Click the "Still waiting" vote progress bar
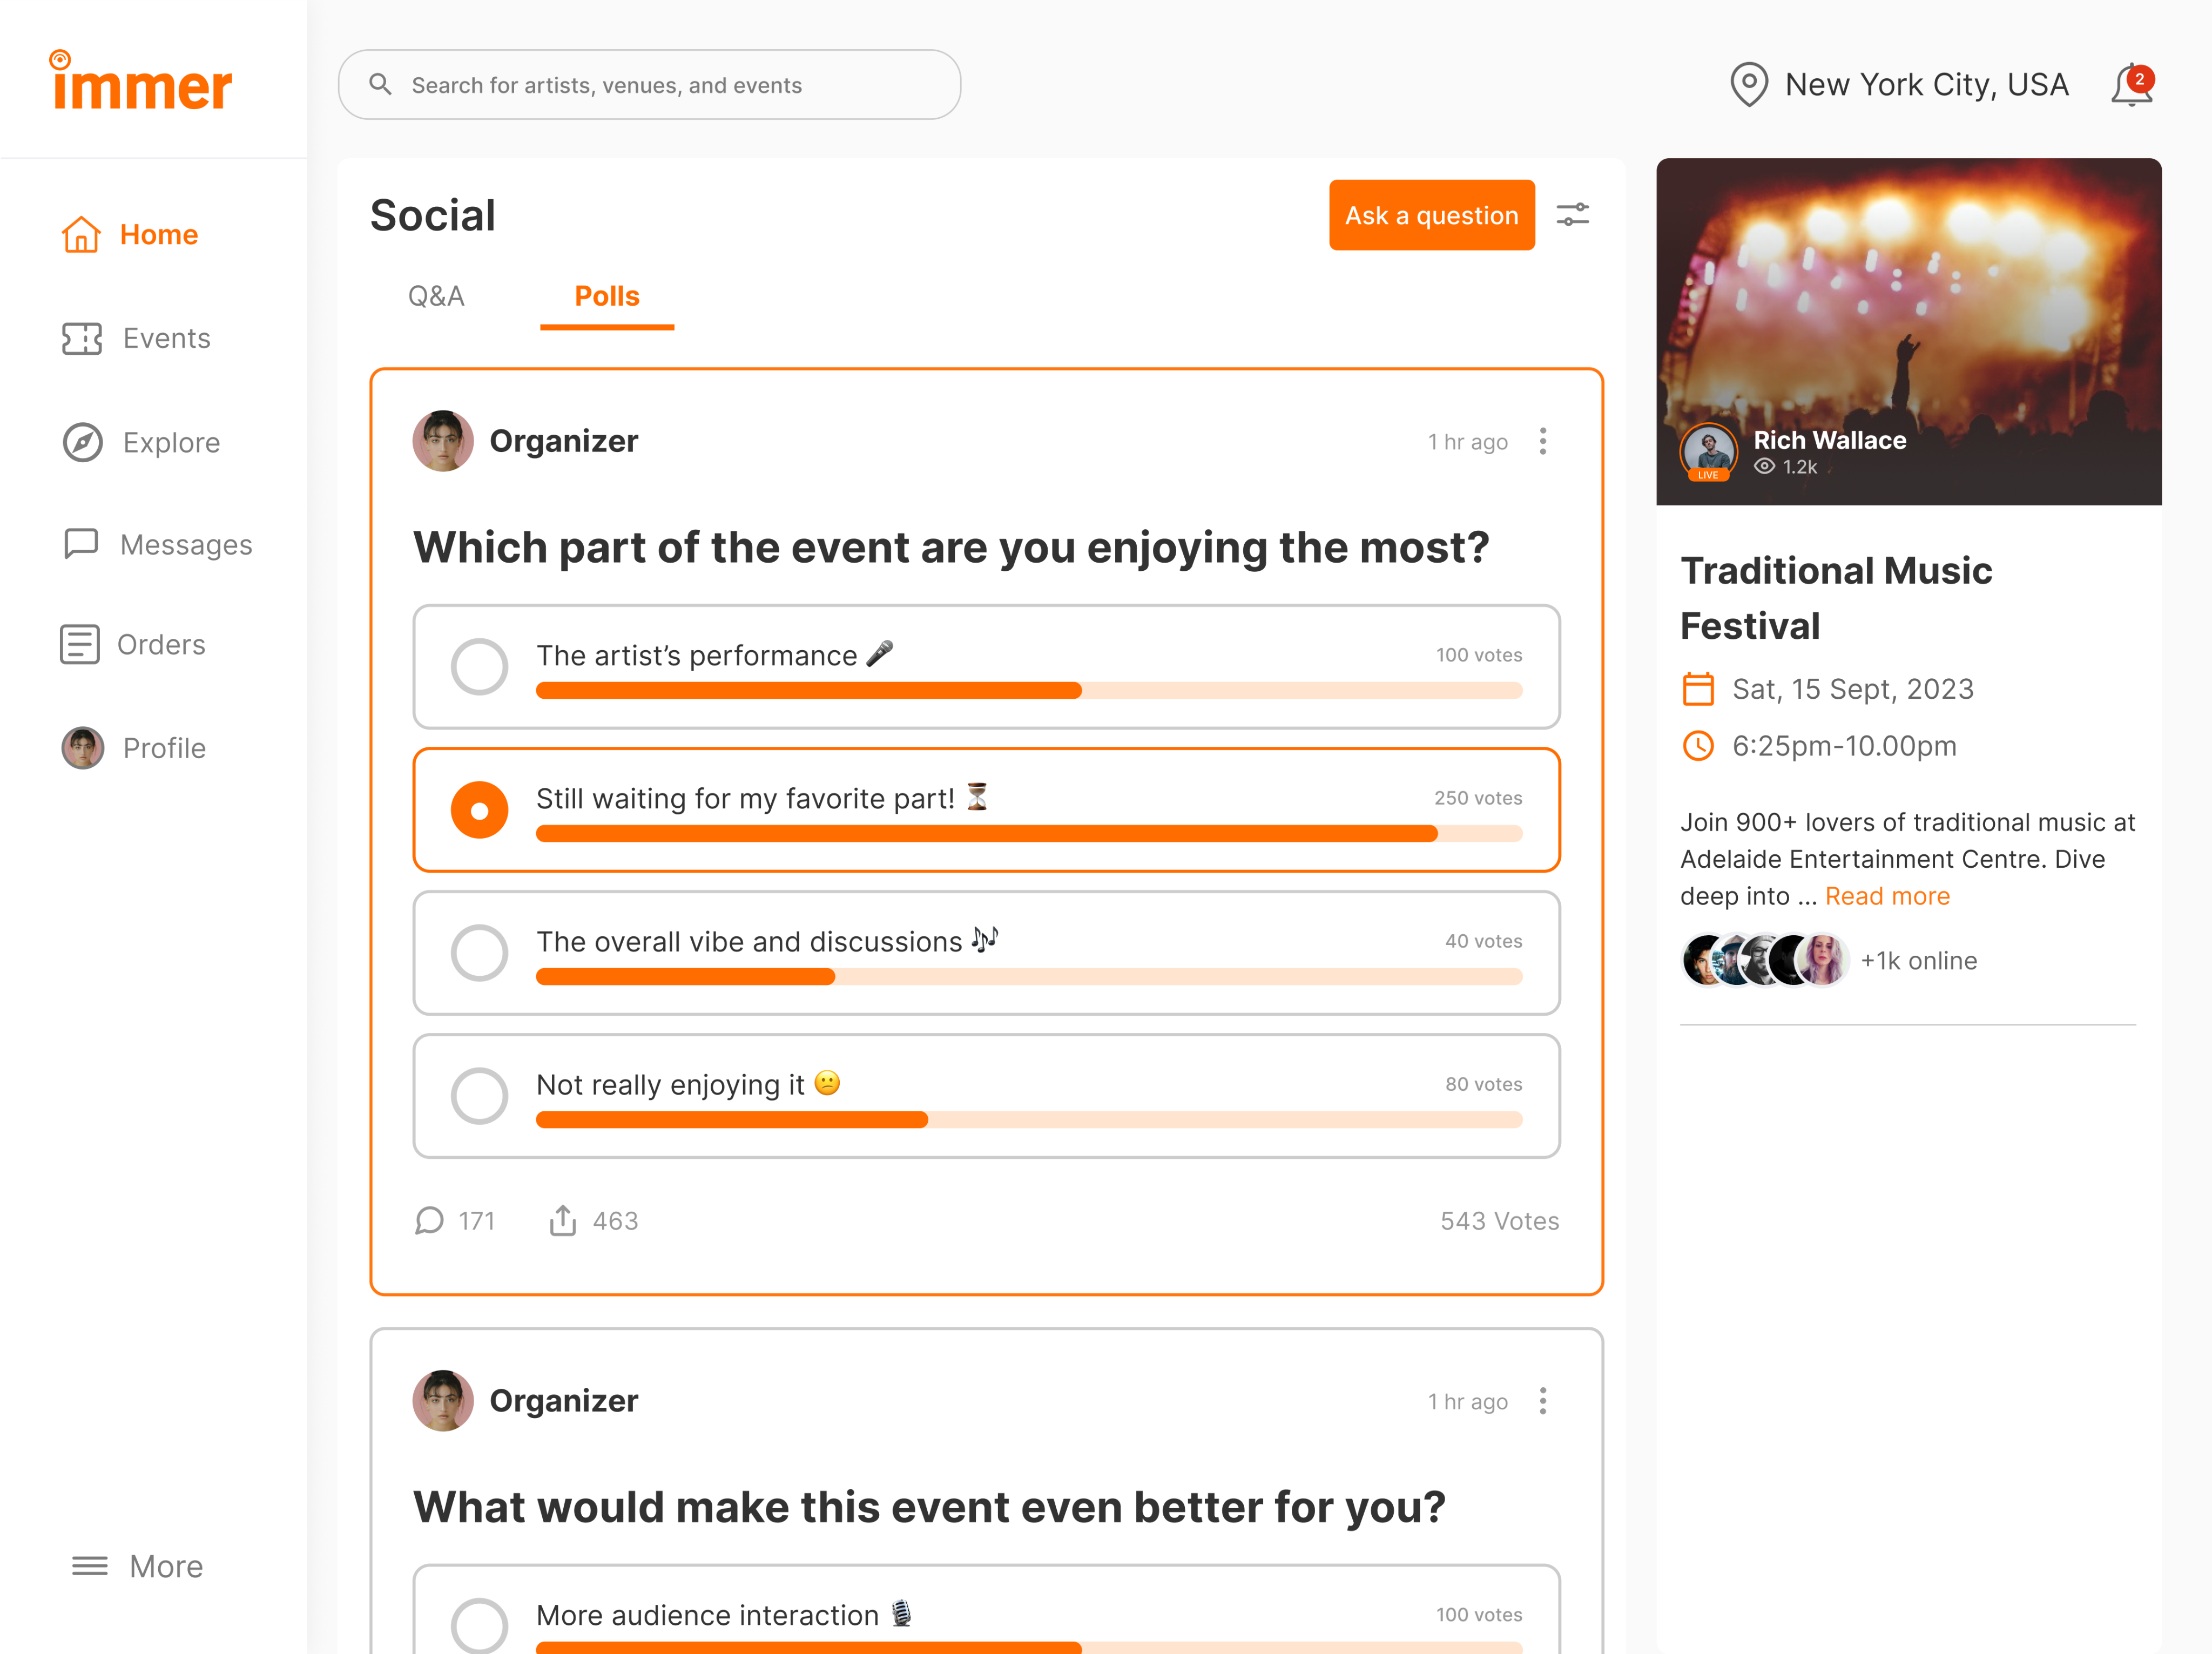The width and height of the screenshot is (2212, 1654). (1028, 834)
